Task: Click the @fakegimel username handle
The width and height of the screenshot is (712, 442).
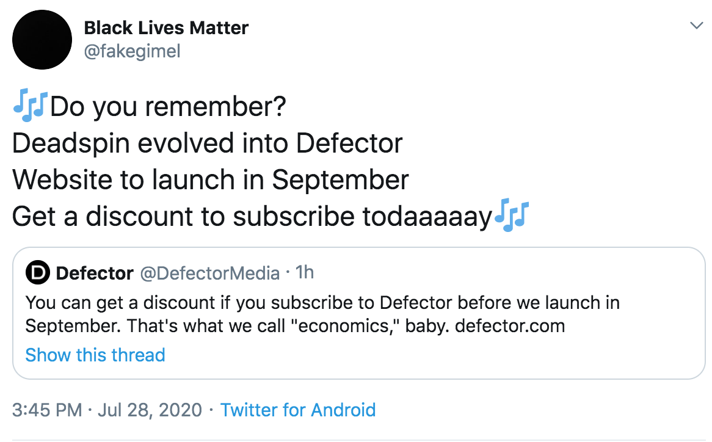Action: point(133,51)
